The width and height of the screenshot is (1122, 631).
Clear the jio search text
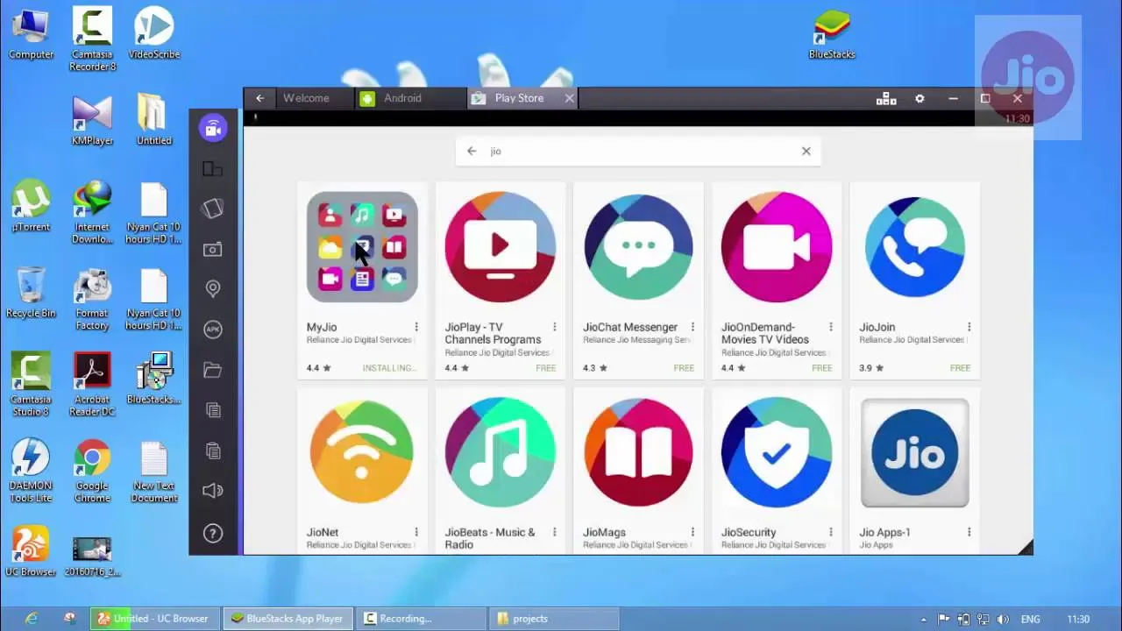(x=806, y=151)
